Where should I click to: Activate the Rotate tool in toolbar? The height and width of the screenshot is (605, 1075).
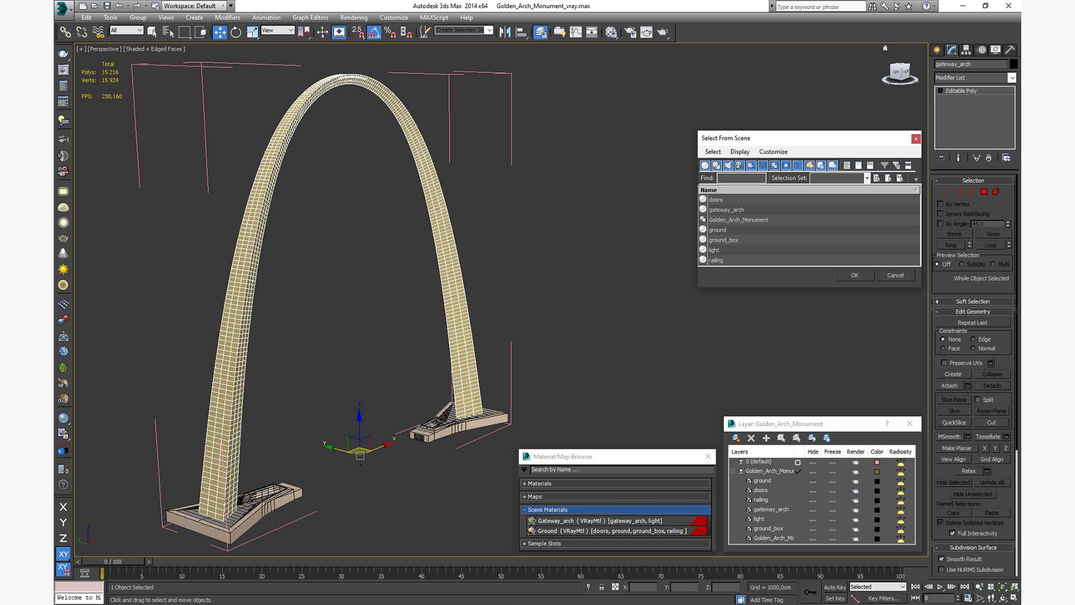(x=236, y=32)
